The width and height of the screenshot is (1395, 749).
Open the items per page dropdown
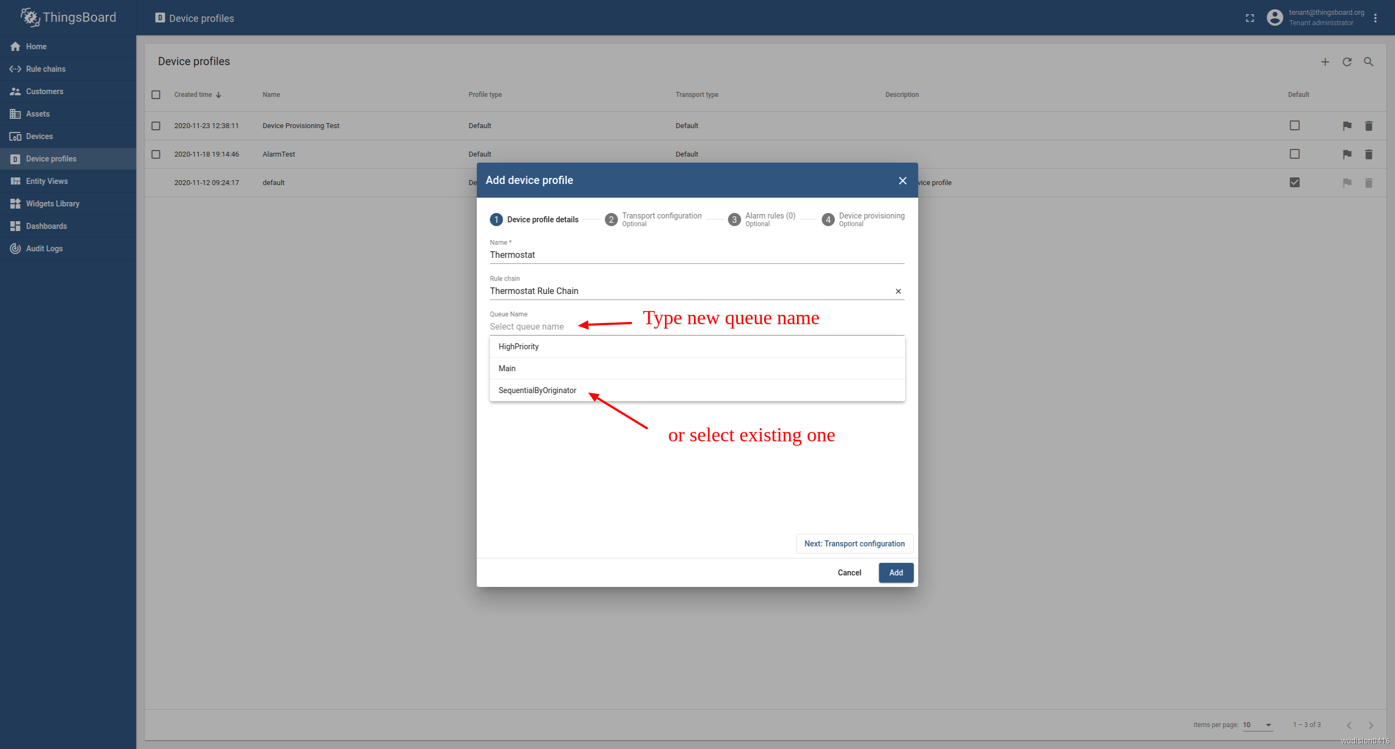point(1257,725)
